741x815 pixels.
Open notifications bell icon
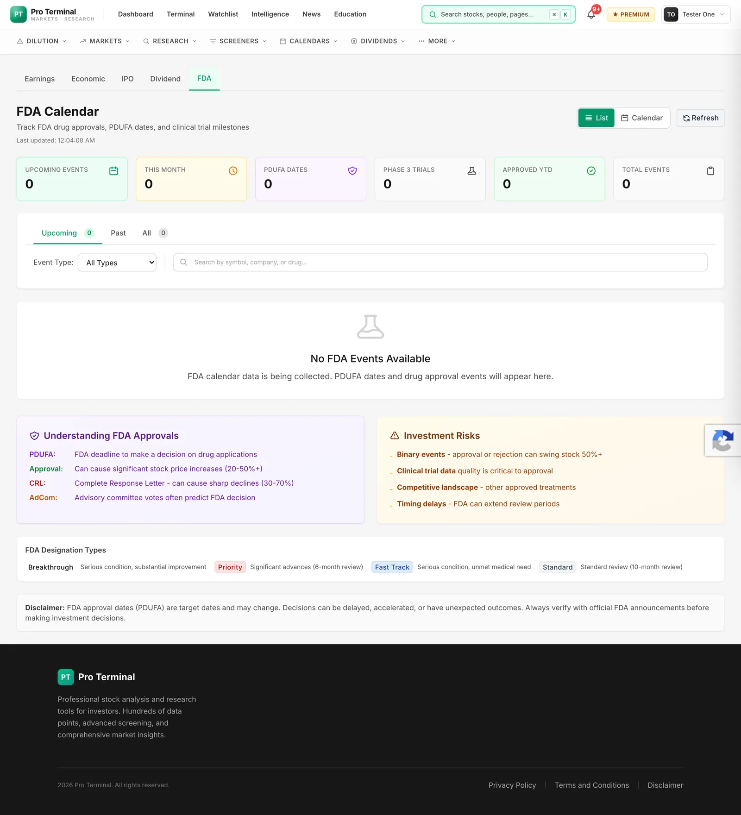click(x=591, y=14)
